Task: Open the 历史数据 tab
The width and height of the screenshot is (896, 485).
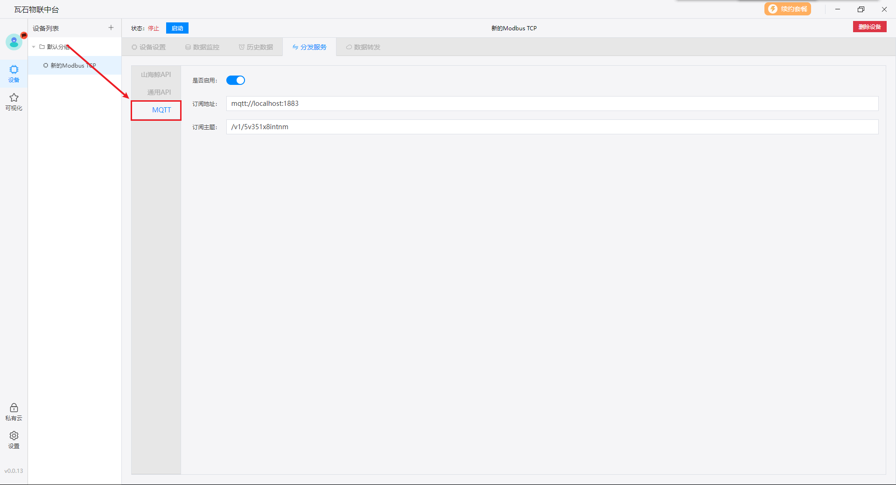Action: (256, 47)
